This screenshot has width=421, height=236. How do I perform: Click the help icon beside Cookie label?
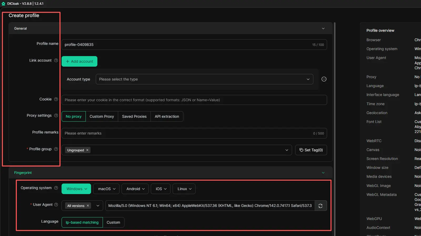tap(56, 99)
